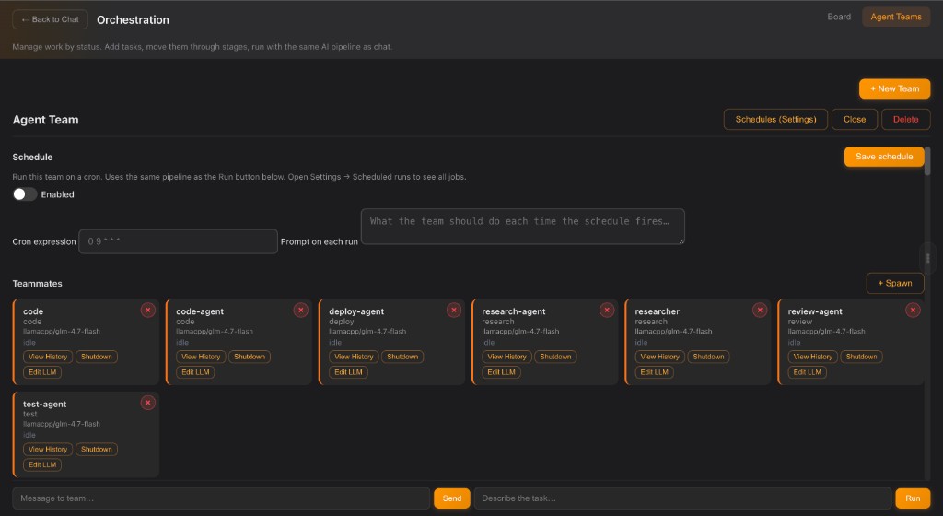Screen dimensions: 943x516
Task: Edit LLM for researcher
Action: [x=655, y=372]
